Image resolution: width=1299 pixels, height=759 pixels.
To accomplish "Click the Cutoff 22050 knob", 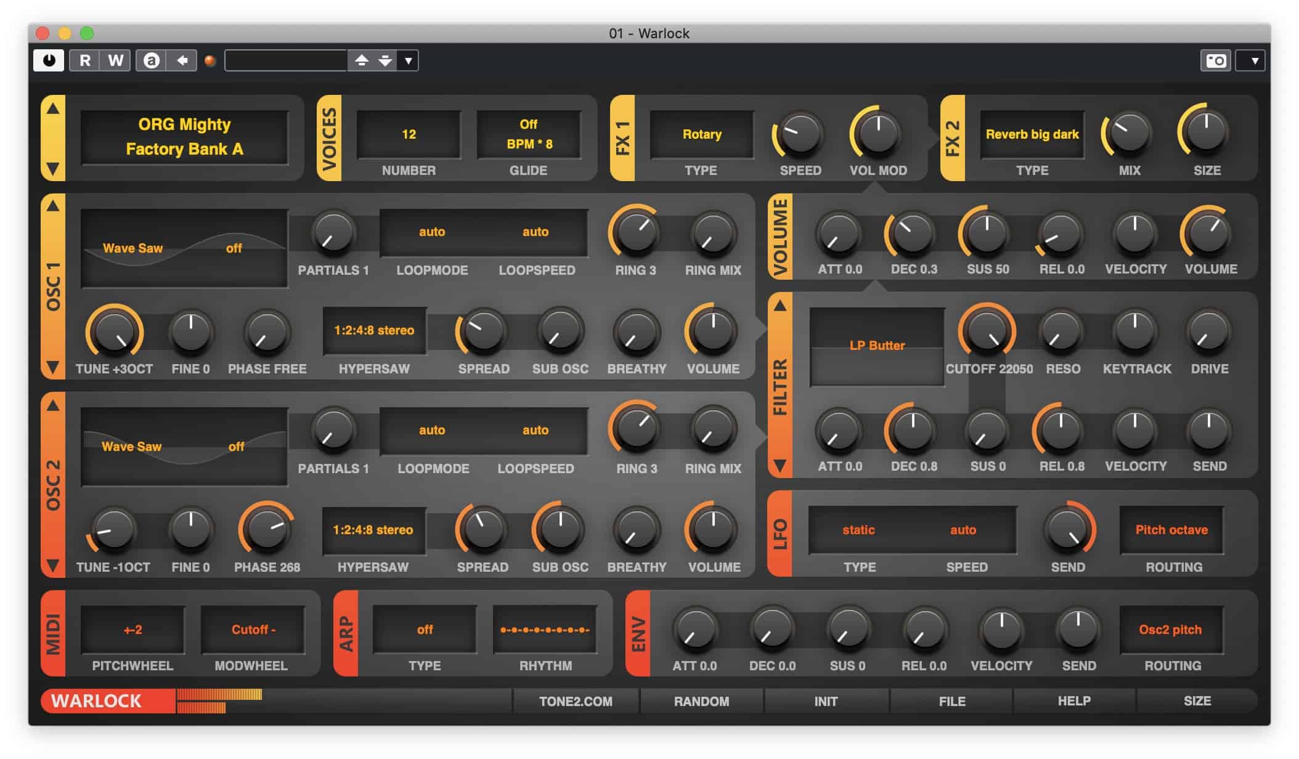I will (x=987, y=331).
